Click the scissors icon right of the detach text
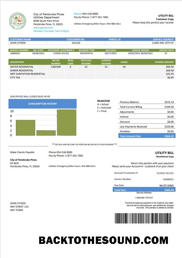The image size is (182, 258). coord(116,144)
